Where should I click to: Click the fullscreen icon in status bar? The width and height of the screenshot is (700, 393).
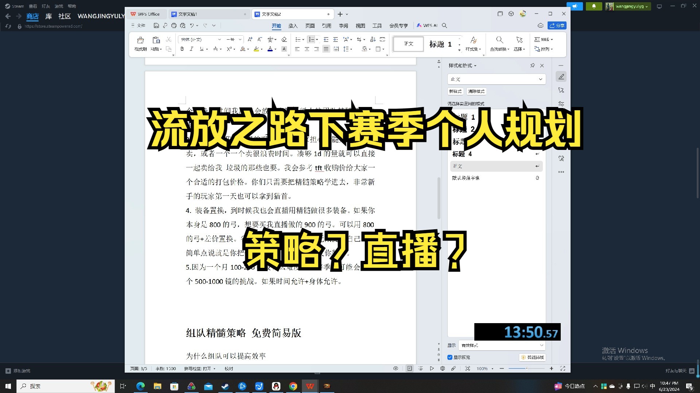(x=563, y=369)
